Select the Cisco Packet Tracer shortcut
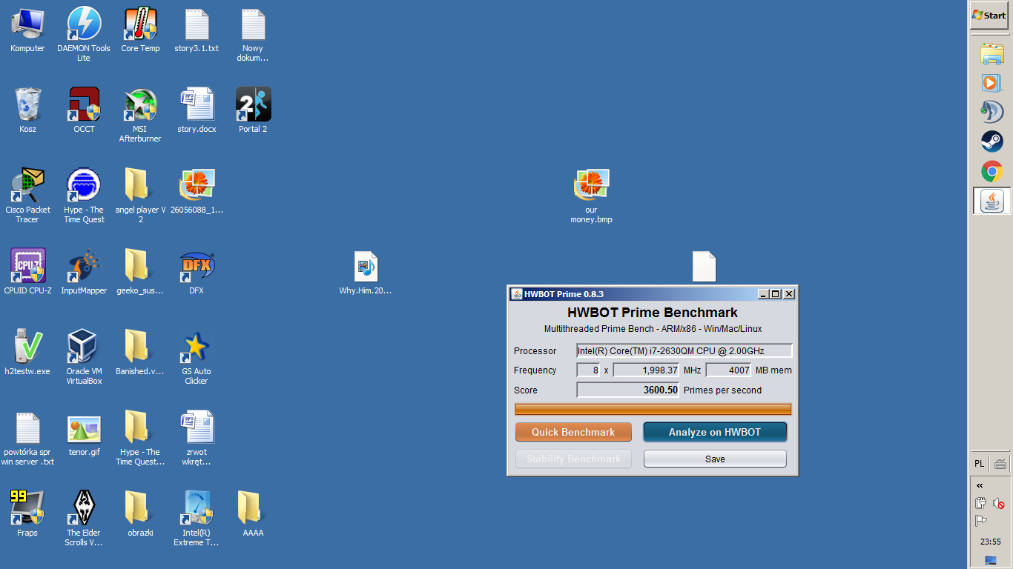This screenshot has height=569, width=1013. coord(27,196)
